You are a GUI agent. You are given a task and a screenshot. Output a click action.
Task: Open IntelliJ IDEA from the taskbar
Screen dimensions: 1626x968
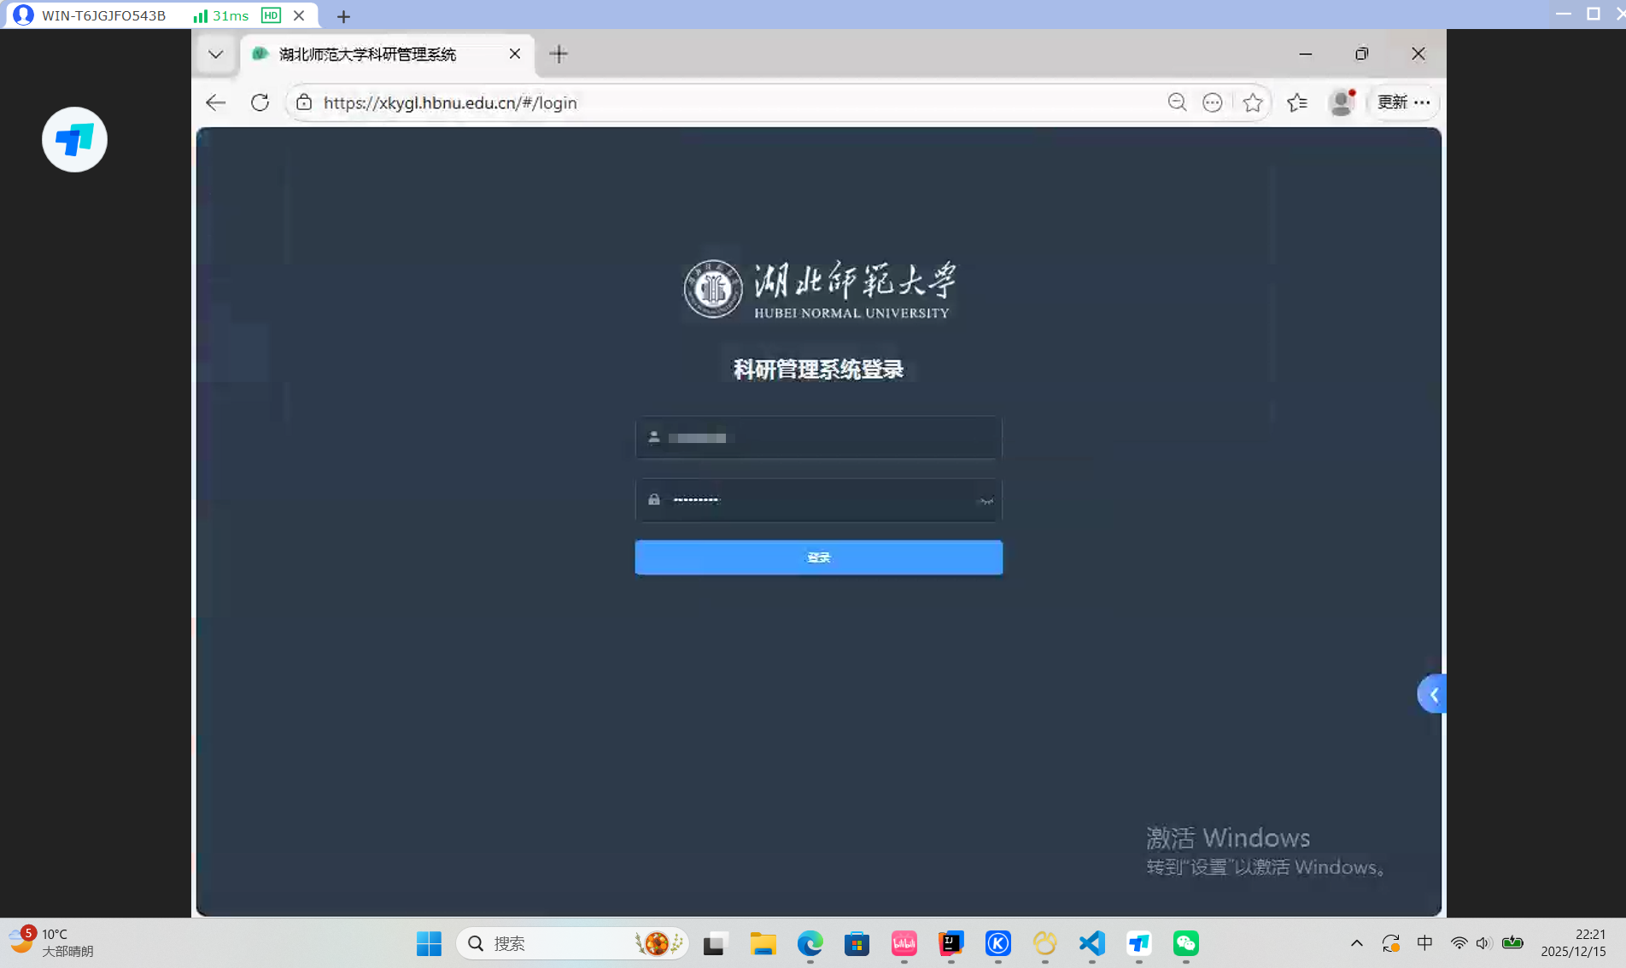point(950,943)
